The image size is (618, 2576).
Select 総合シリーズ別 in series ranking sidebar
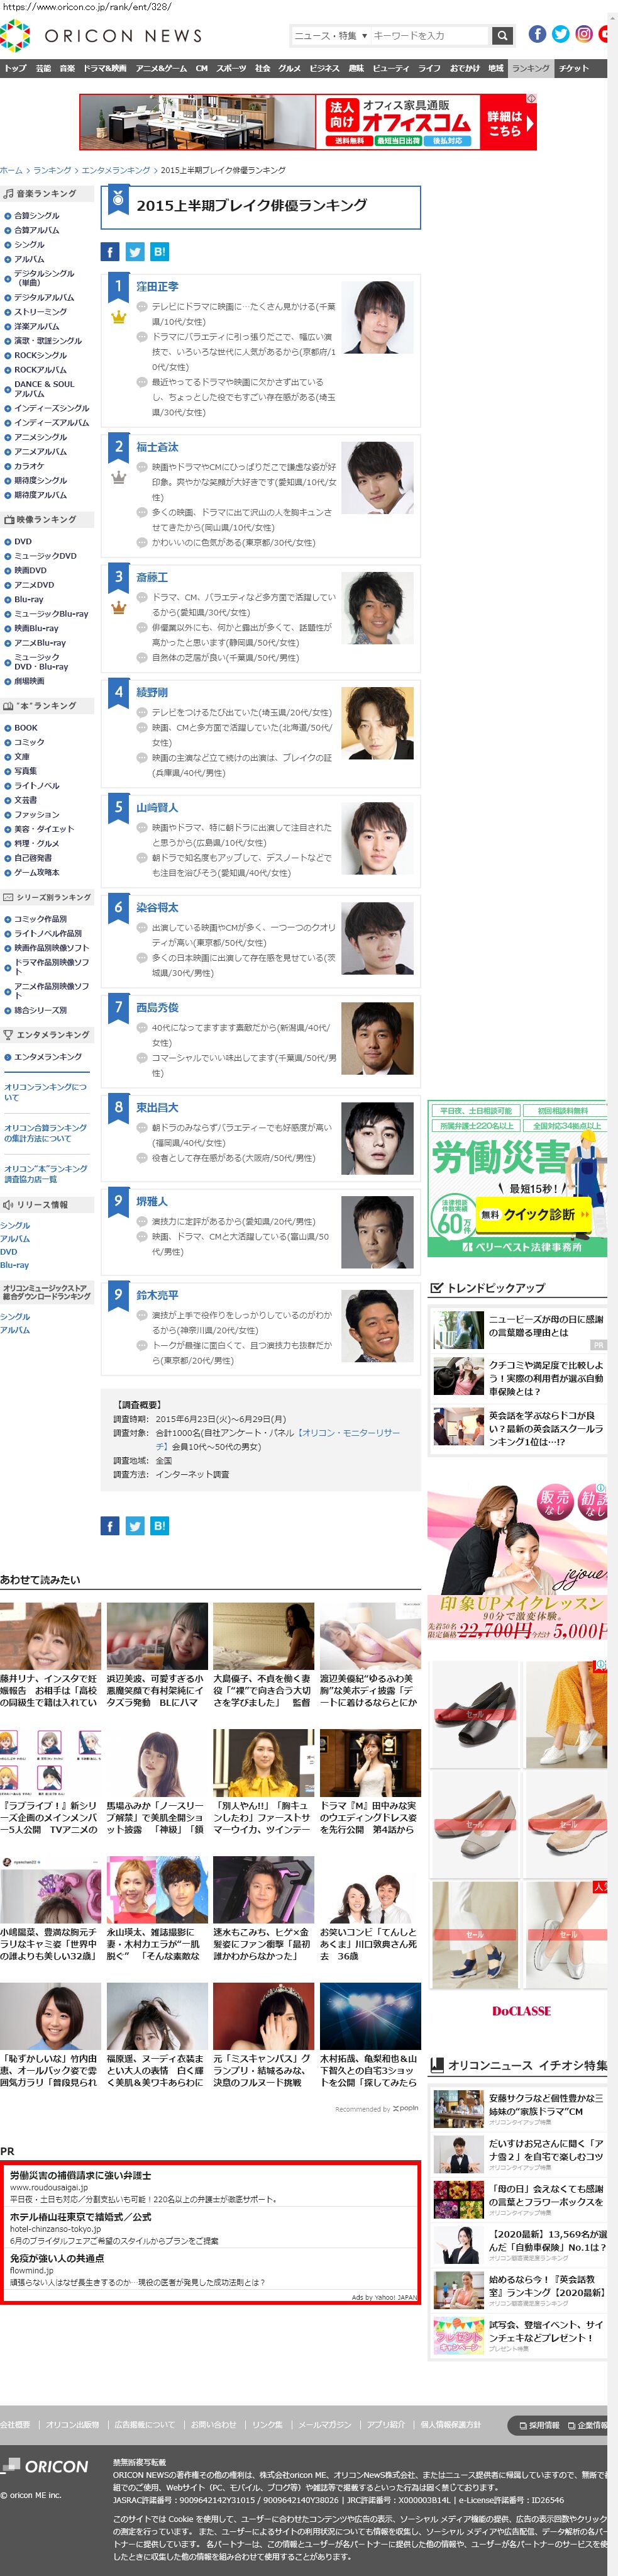pyautogui.click(x=40, y=1010)
